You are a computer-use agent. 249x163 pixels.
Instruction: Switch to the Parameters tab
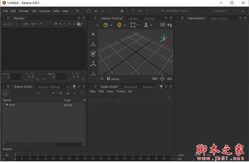click(x=196, y=18)
